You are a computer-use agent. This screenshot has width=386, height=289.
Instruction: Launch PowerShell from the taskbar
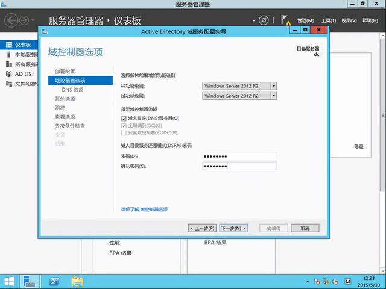[54, 282]
